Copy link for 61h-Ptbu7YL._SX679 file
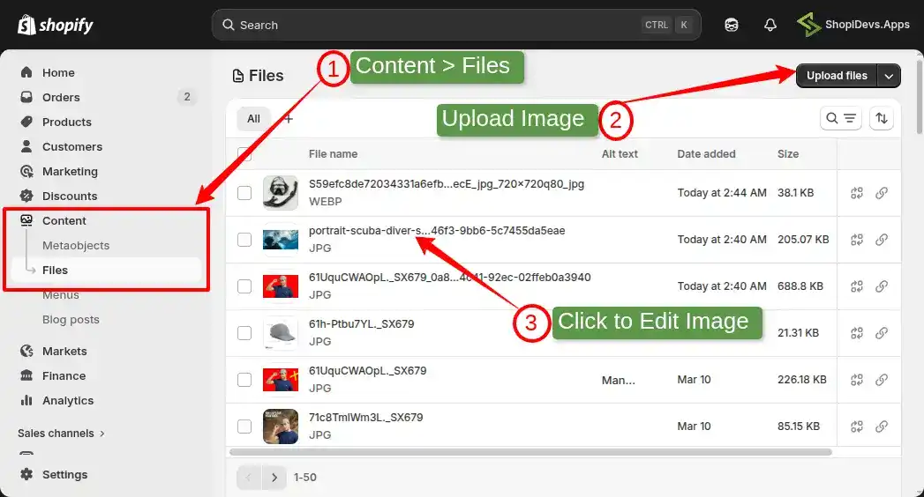924x497 pixels. (x=882, y=333)
